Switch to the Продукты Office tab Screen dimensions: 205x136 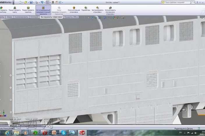point(71,17)
